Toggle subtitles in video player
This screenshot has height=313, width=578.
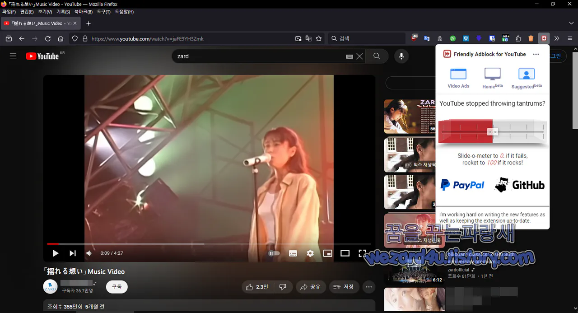pyautogui.click(x=293, y=253)
